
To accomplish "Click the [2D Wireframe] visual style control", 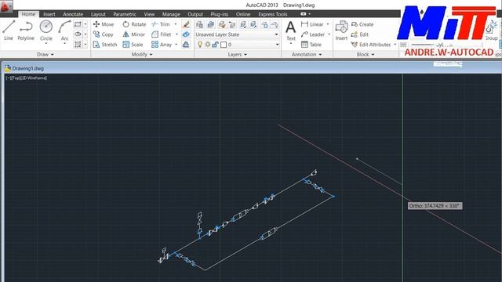I will (x=34, y=78).
